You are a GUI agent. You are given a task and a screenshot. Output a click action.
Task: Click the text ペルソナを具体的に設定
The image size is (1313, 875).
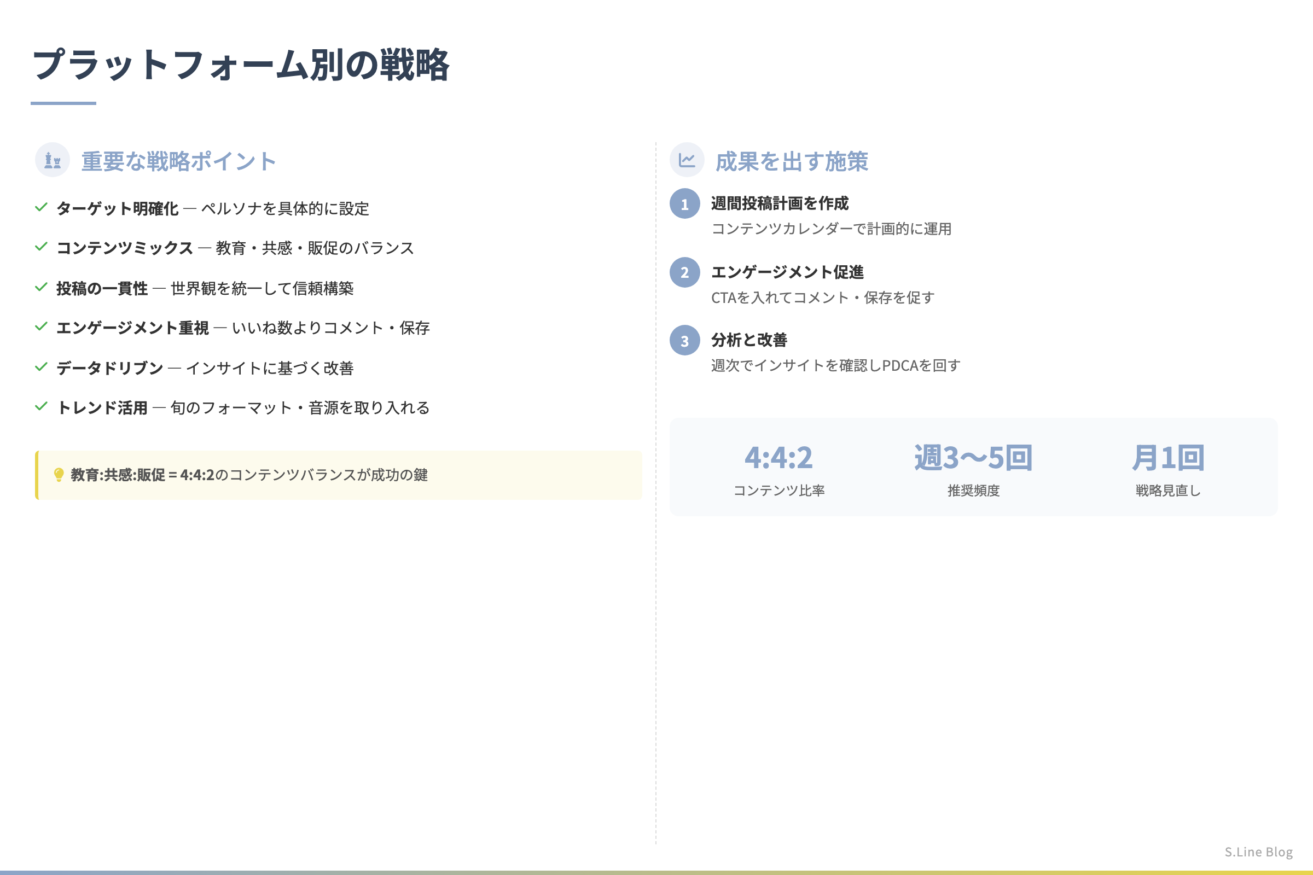tap(285, 209)
